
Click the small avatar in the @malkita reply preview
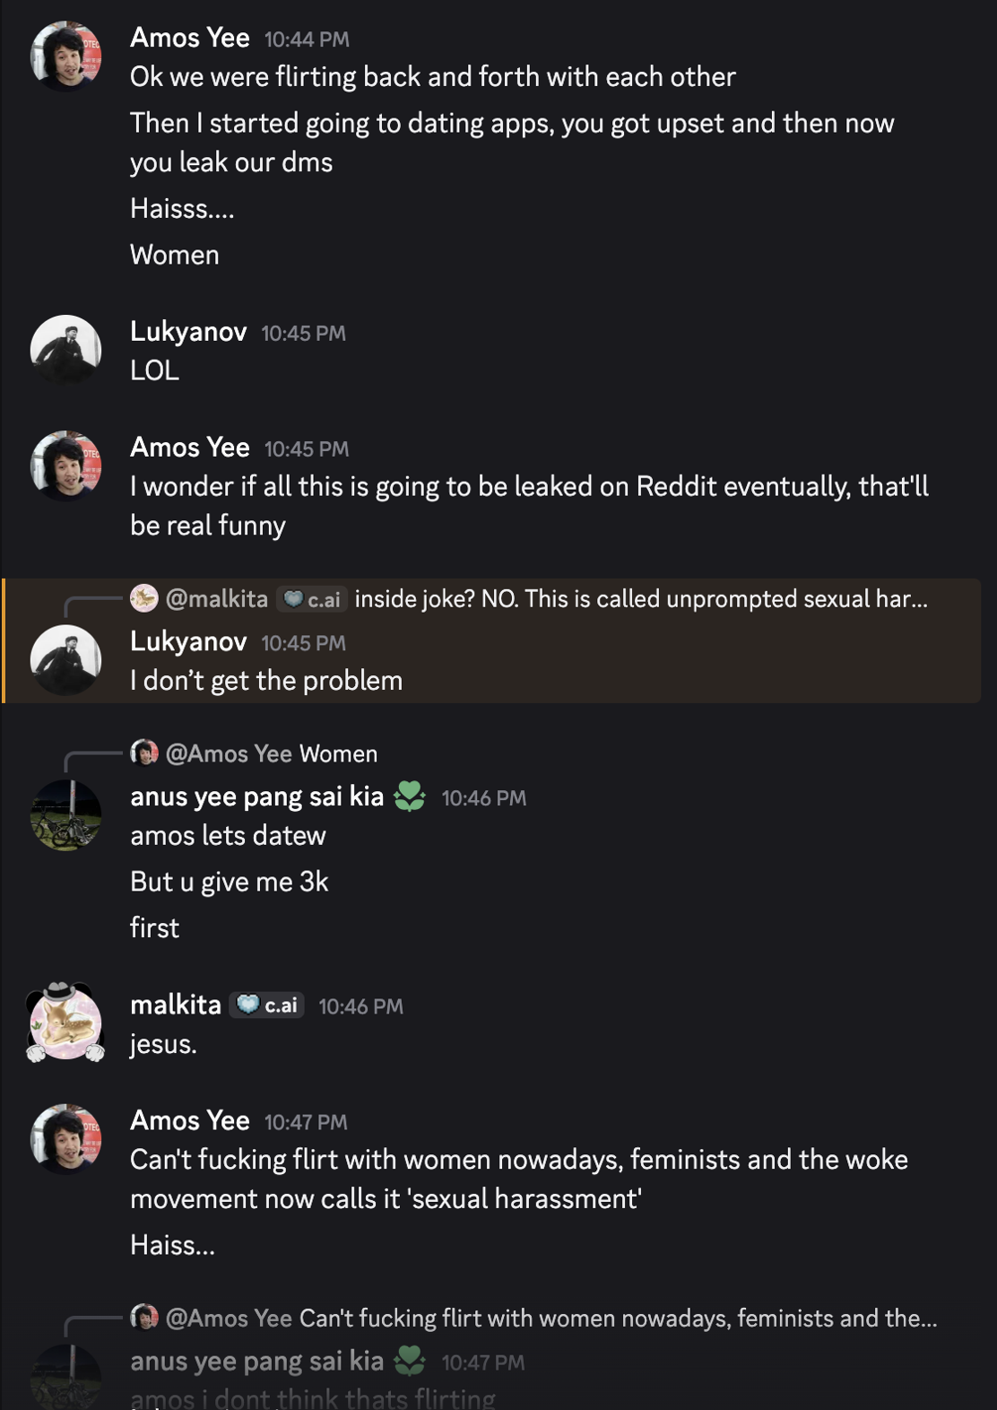coord(143,598)
